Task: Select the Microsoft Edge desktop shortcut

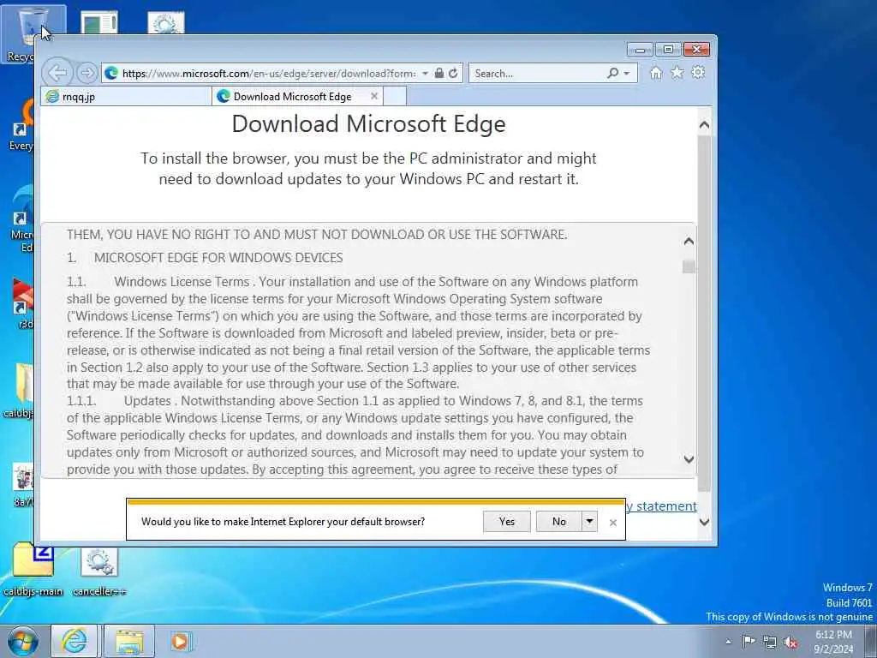Action: pos(21,219)
